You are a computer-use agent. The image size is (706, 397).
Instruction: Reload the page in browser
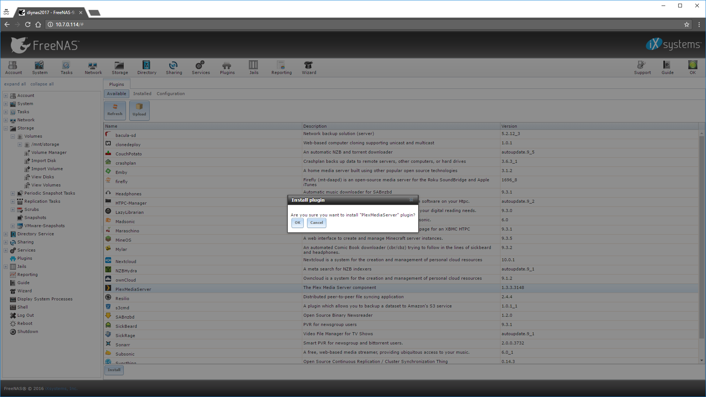coord(27,24)
